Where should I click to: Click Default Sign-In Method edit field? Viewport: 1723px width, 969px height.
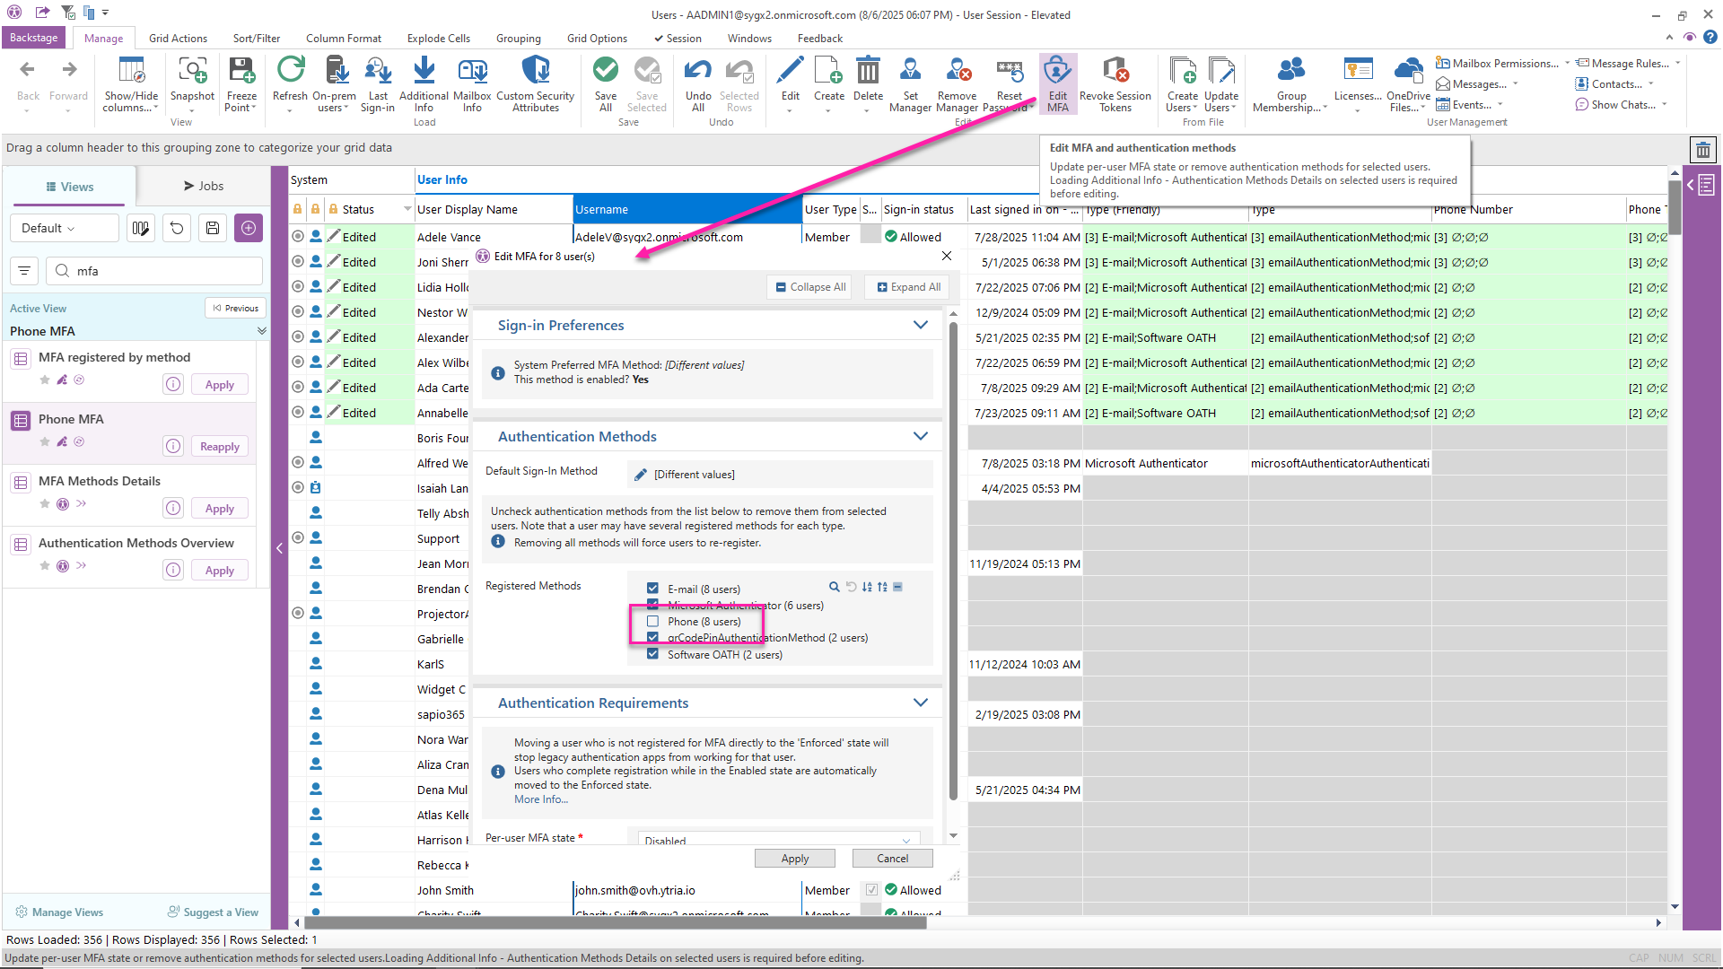779,474
